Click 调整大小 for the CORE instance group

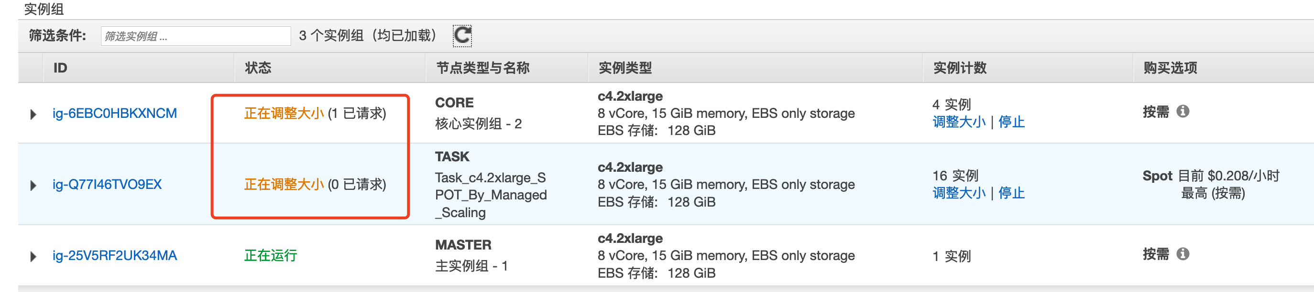click(x=959, y=122)
